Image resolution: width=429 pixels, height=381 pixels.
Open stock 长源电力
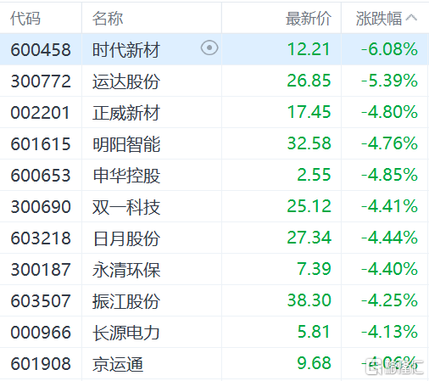126,333
